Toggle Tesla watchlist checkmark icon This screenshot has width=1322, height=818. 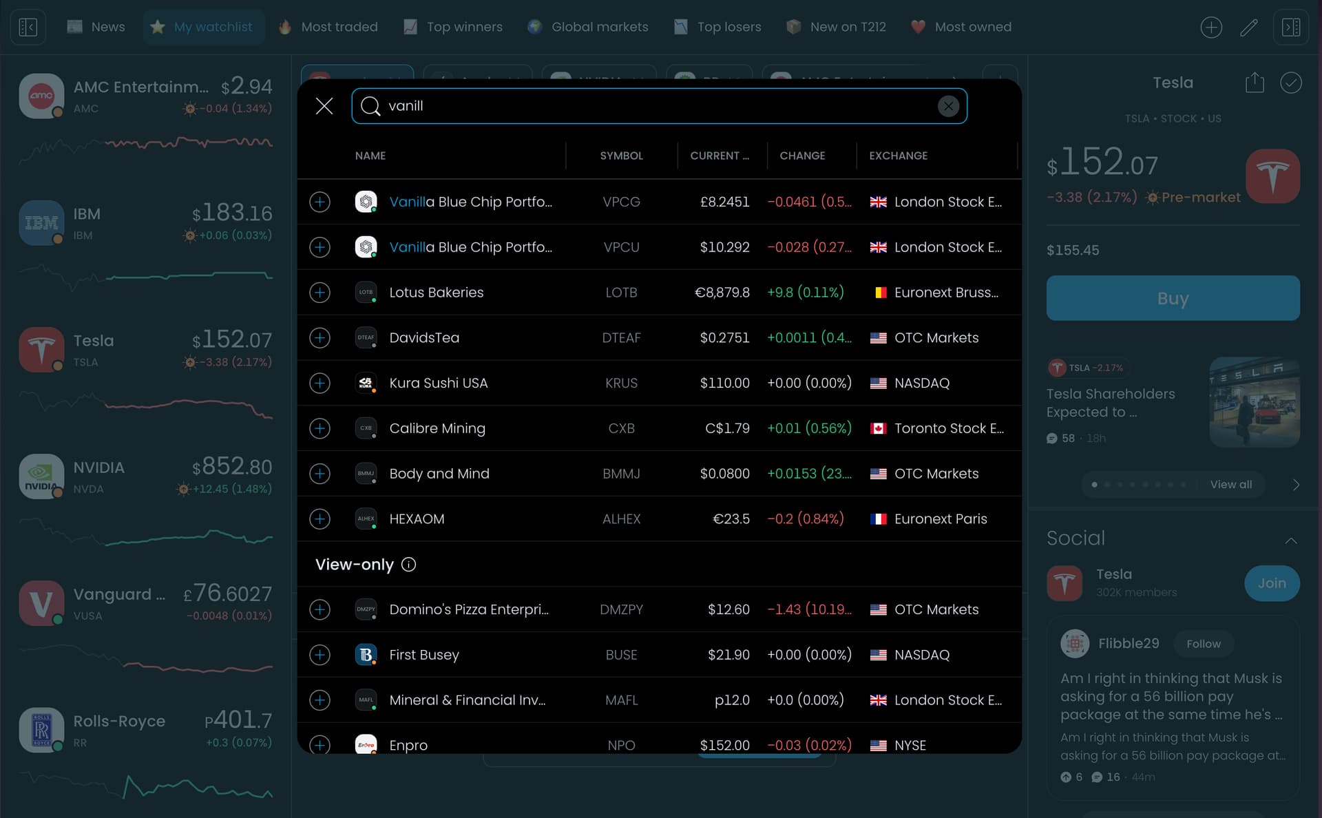[x=1291, y=83]
